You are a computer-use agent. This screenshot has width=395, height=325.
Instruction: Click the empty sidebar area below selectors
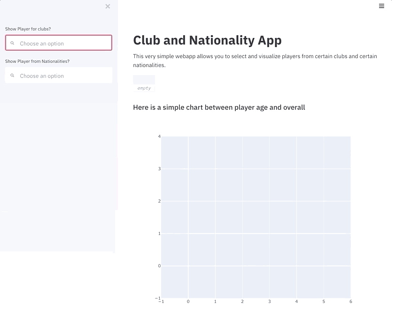point(59,164)
